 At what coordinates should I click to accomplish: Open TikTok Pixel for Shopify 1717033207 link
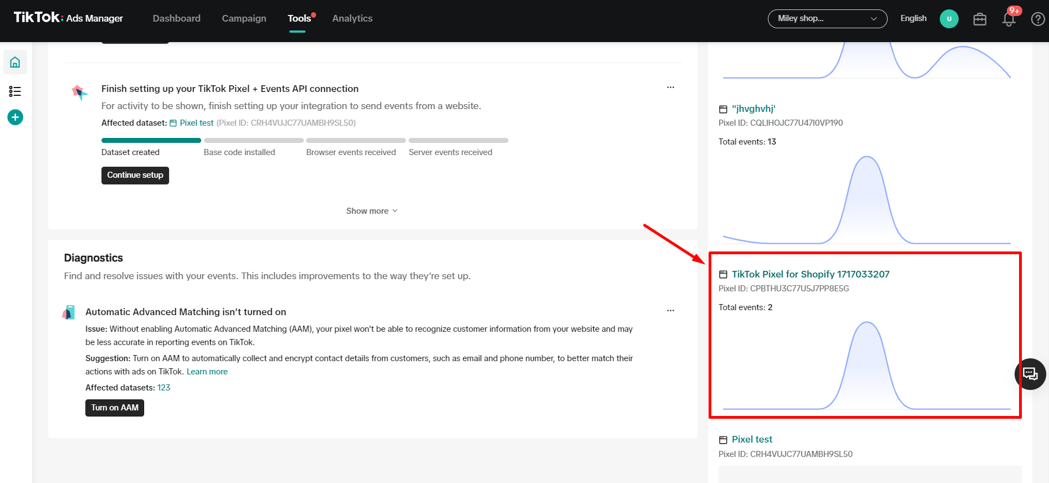810,274
